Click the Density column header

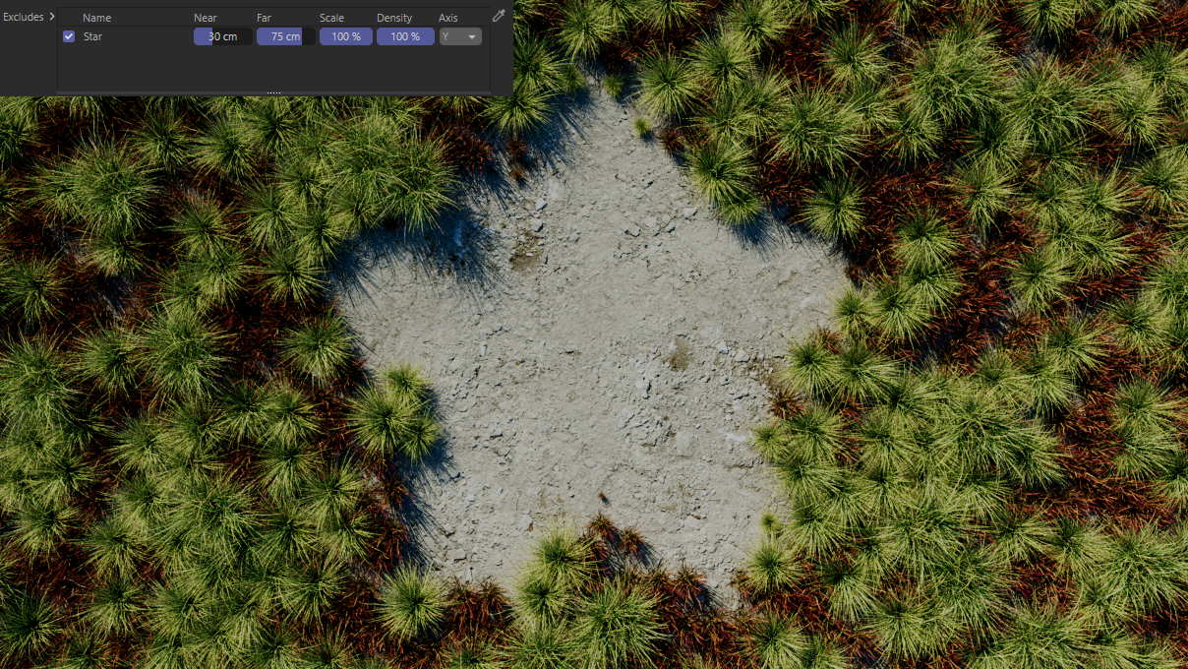[394, 18]
